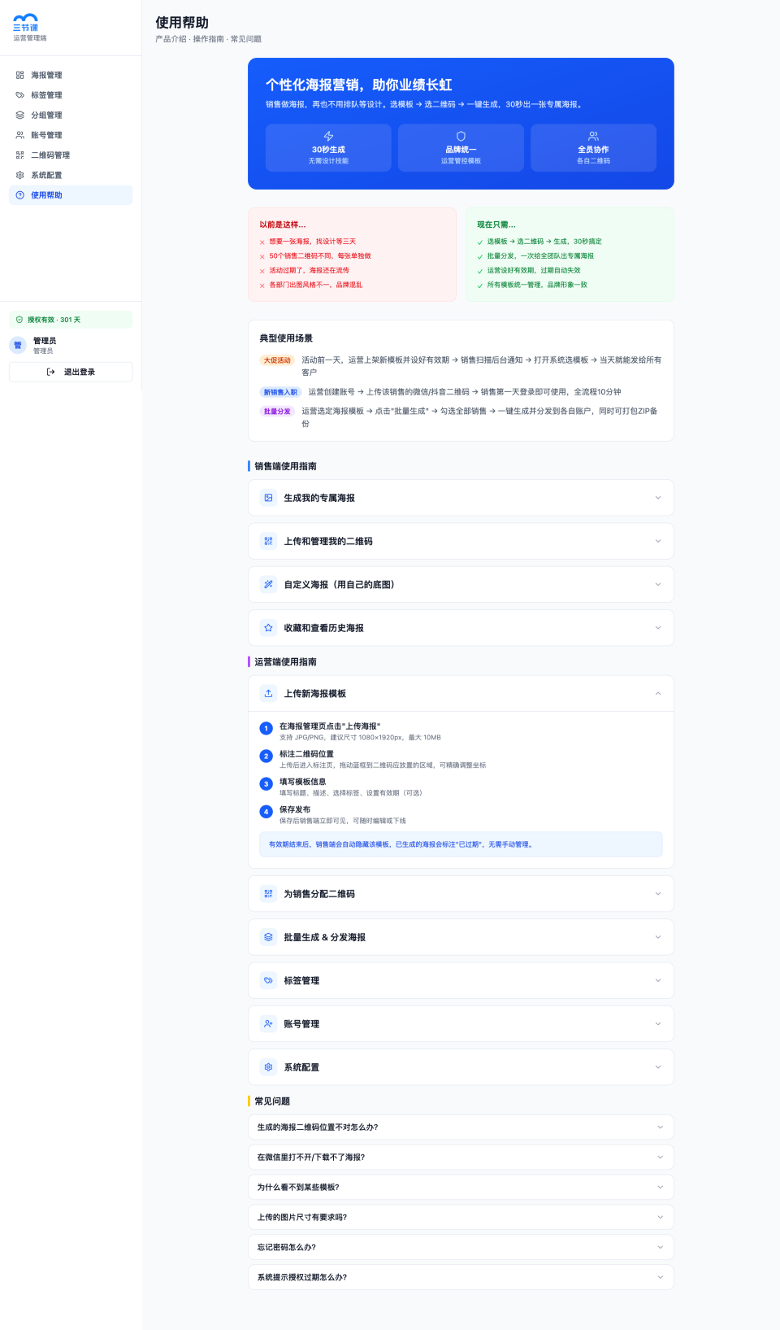Click the 管 administrator avatar
The width and height of the screenshot is (780, 1330).
point(18,345)
